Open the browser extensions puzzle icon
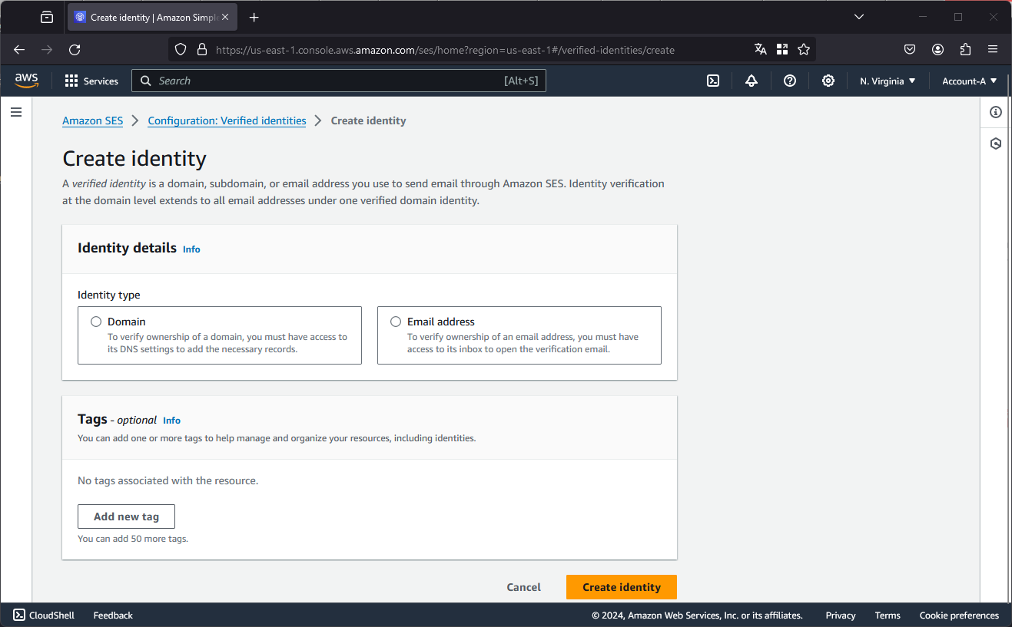The height and width of the screenshot is (627, 1012). coord(965,49)
